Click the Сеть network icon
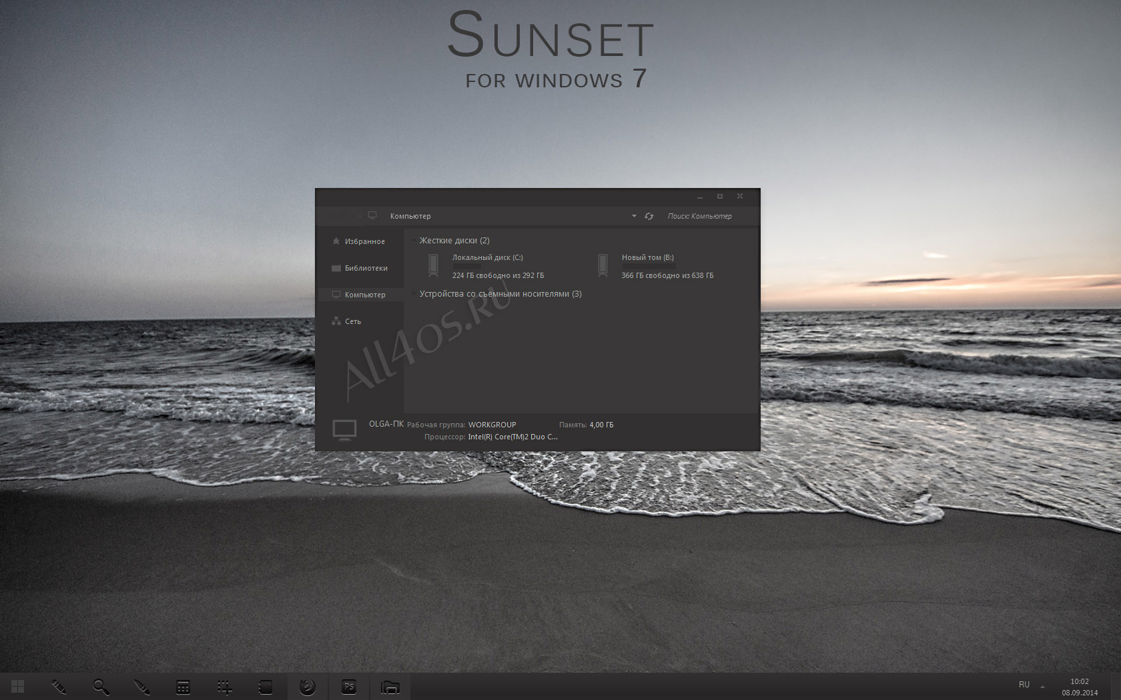The image size is (1121, 700). coord(336,321)
